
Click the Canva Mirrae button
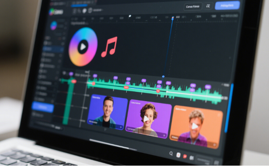(x=193, y=7)
